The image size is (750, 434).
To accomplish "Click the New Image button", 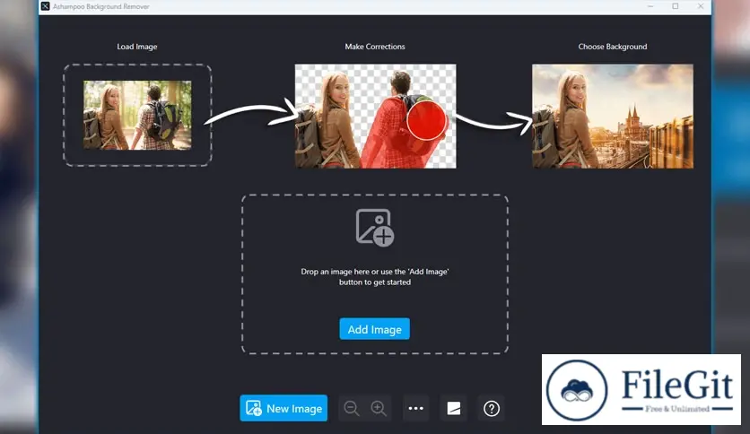I will [x=283, y=408].
